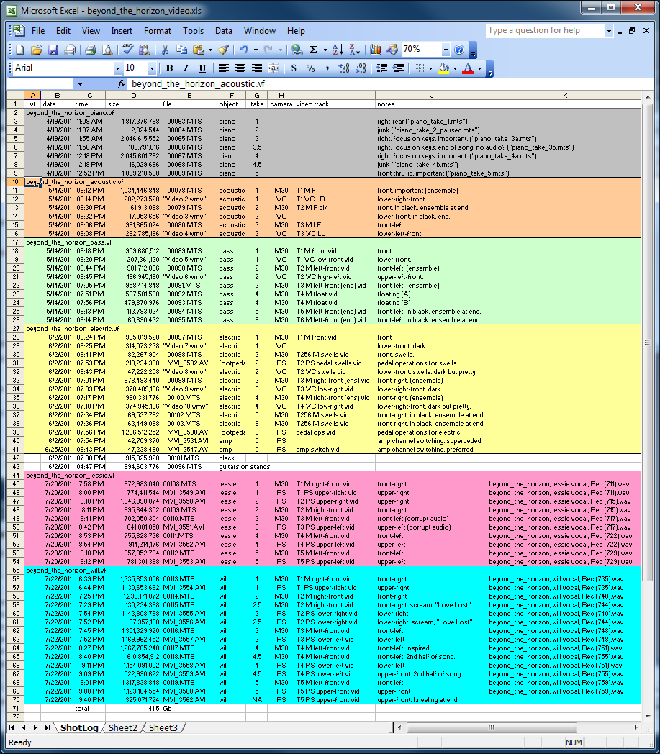Screen dimensions: 660x754
Task: Open Print Preview
Action: coord(107,50)
